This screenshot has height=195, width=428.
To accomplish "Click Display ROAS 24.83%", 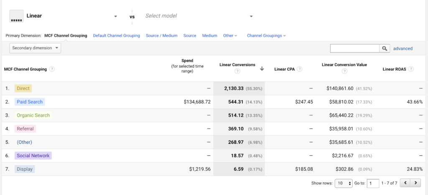I will (x=415, y=169).
